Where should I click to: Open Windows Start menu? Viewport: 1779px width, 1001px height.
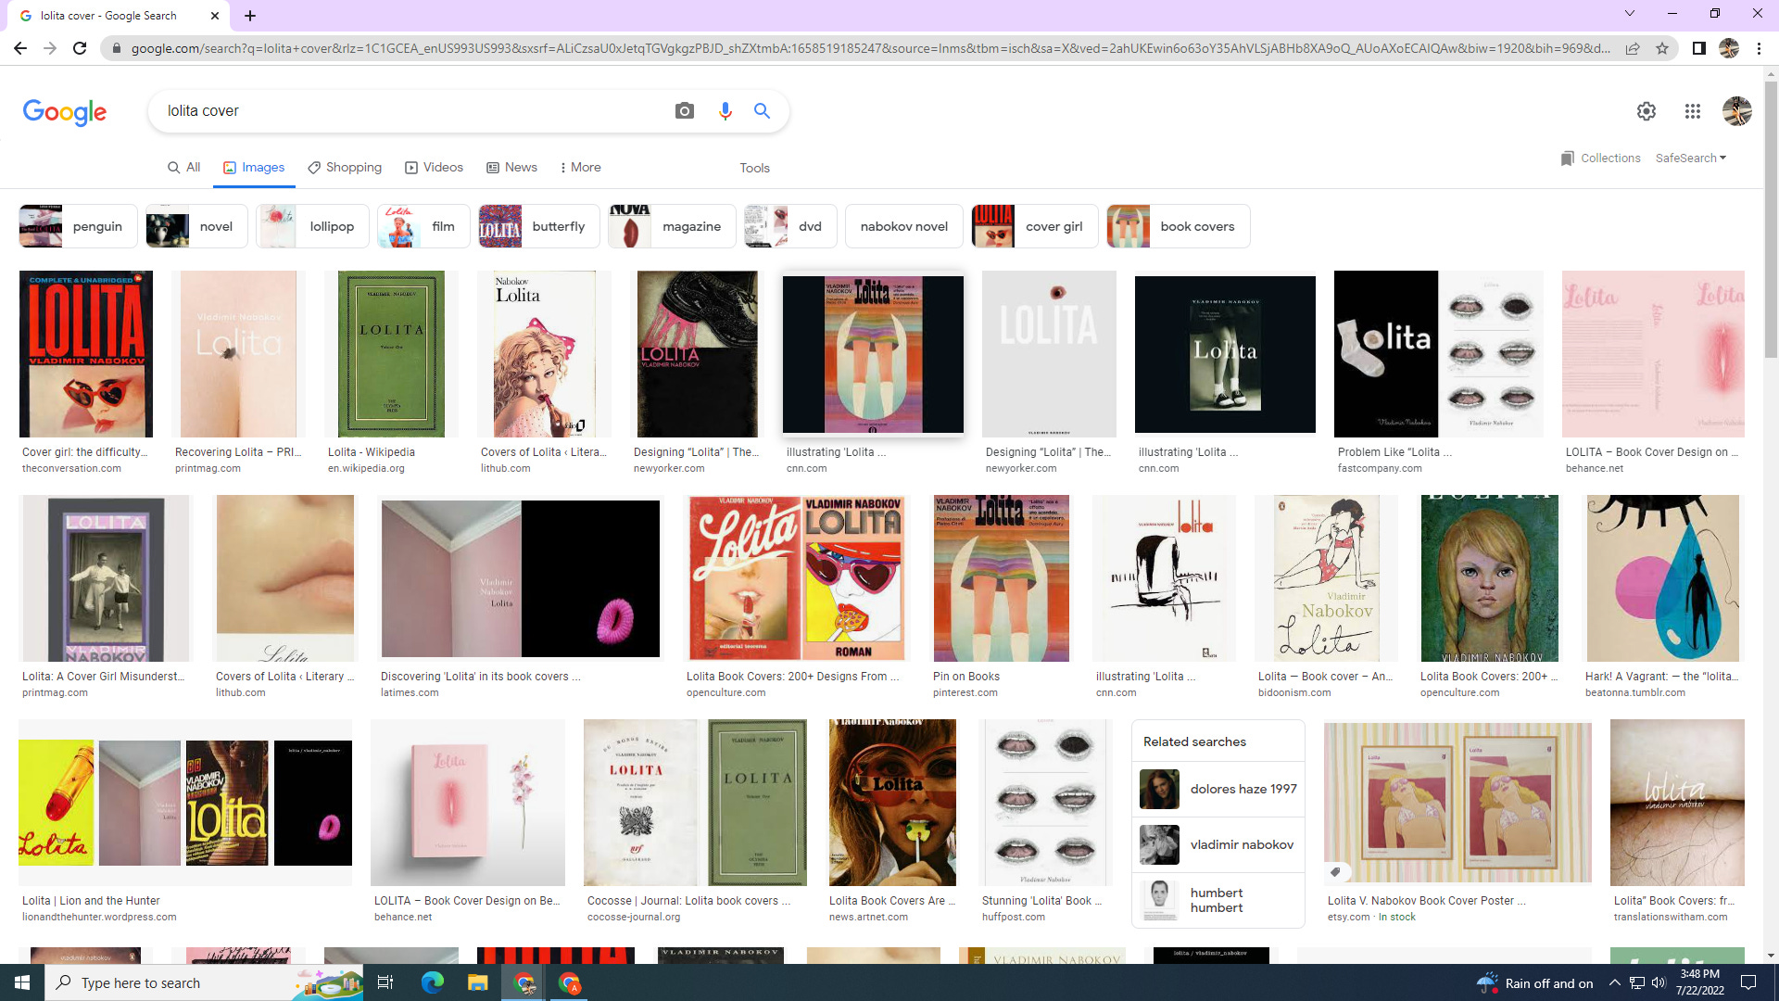pyautogui.click(x=22, y=982)
